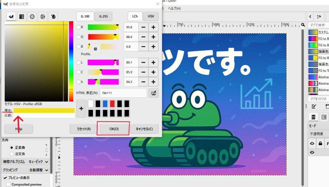The image size is (329, 187).
Task: Decrease the L value with its minus button
Action: pyautogui.click(x=143, y=63)
